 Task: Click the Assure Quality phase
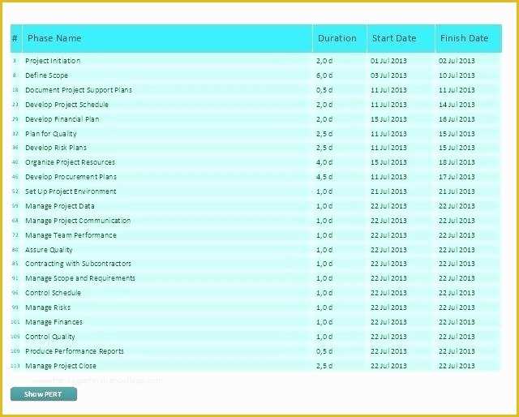(x=49, y=250)
